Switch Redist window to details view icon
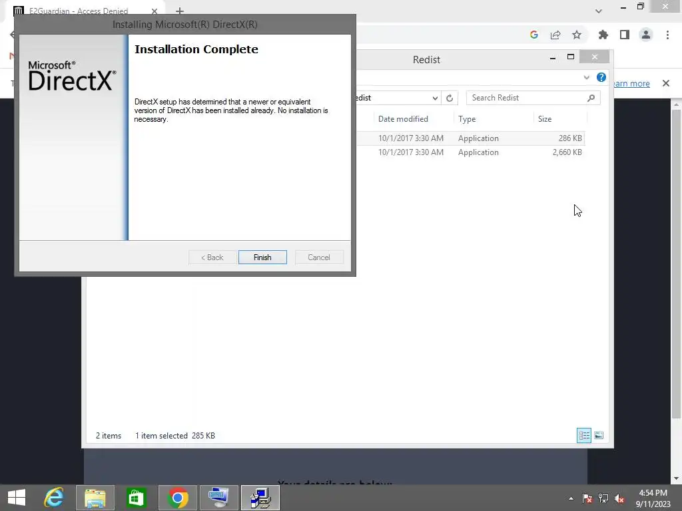Image resolution: width=682 pixels, height=511 pixels. coord(583,435)
